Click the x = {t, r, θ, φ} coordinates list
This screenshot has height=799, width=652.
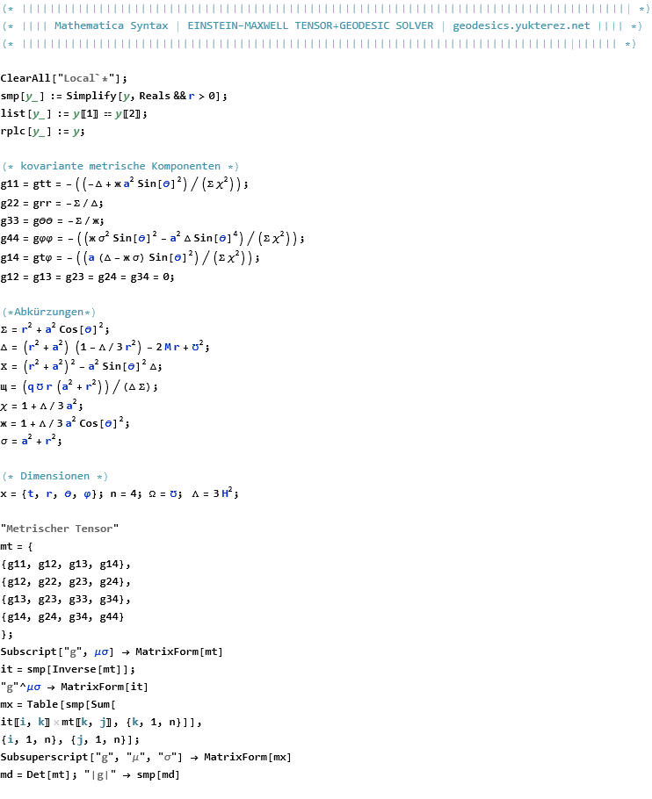[52, 493]
